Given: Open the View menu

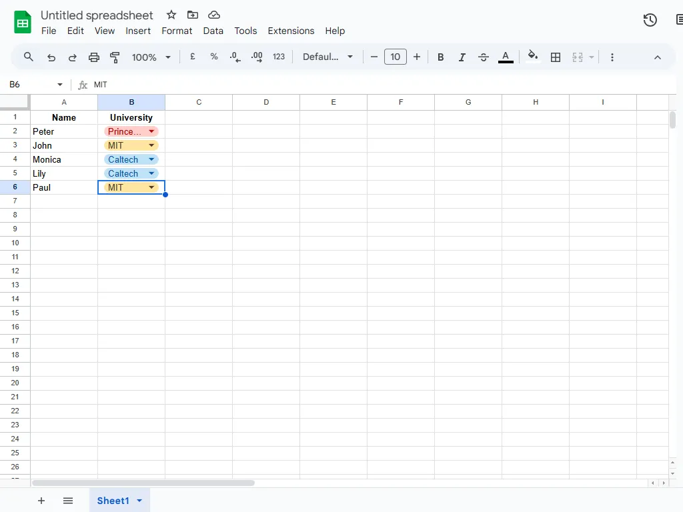Looking at the screenshot, I should tap(105, 31).
